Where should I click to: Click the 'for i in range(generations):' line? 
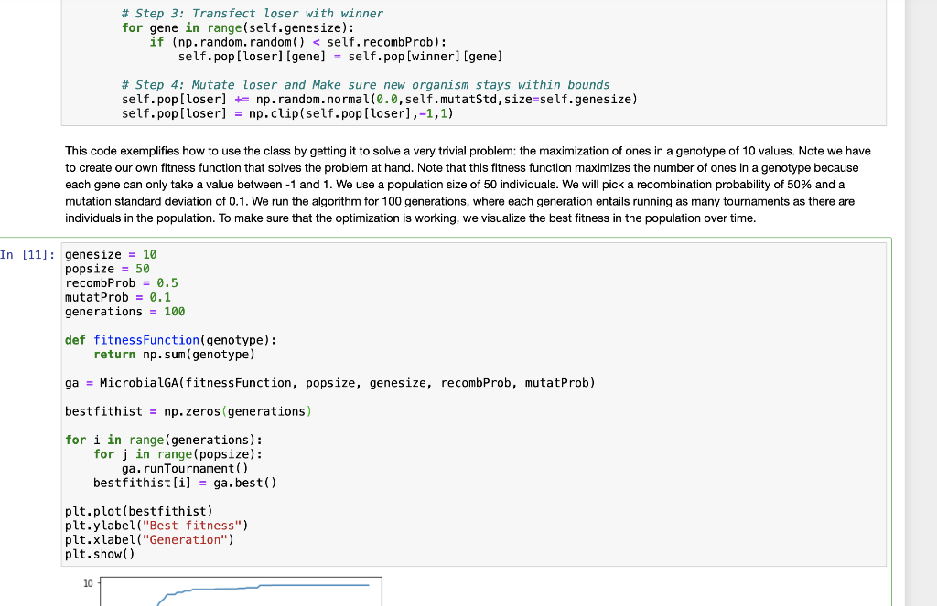[164, 440]
